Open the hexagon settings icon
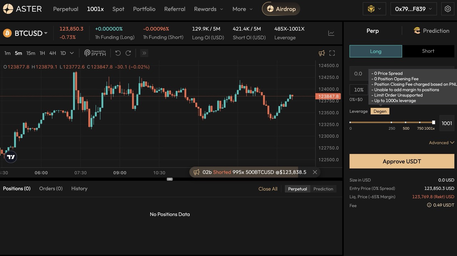Screen dimensions: 457x256 pos(448,9)
